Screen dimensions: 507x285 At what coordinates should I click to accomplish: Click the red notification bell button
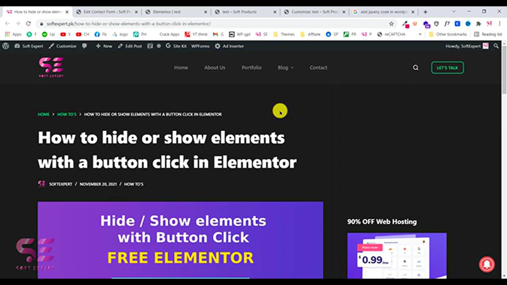click(x=487, y=264)
